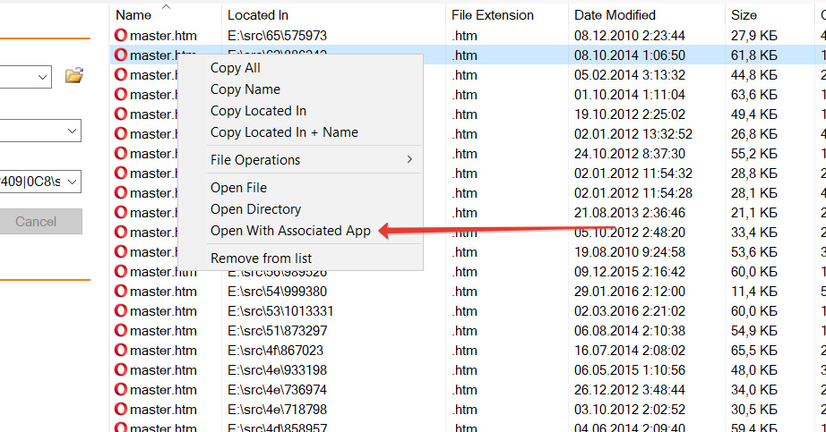The image size is (826, 432).
Task: Click the size value 61,8 КБ
Action: click(x=753, y=55)
